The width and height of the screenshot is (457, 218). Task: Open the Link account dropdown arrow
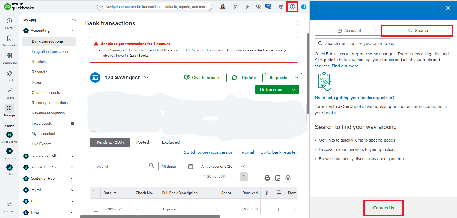pyautogui.click(x=294, y=90)
